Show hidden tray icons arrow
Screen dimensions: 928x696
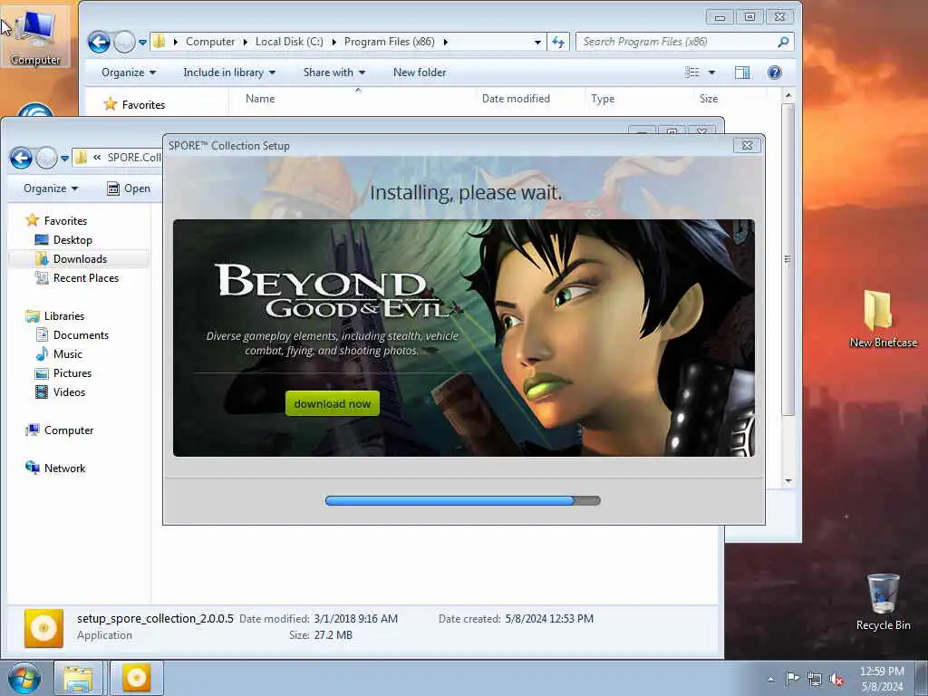(770, 680)
